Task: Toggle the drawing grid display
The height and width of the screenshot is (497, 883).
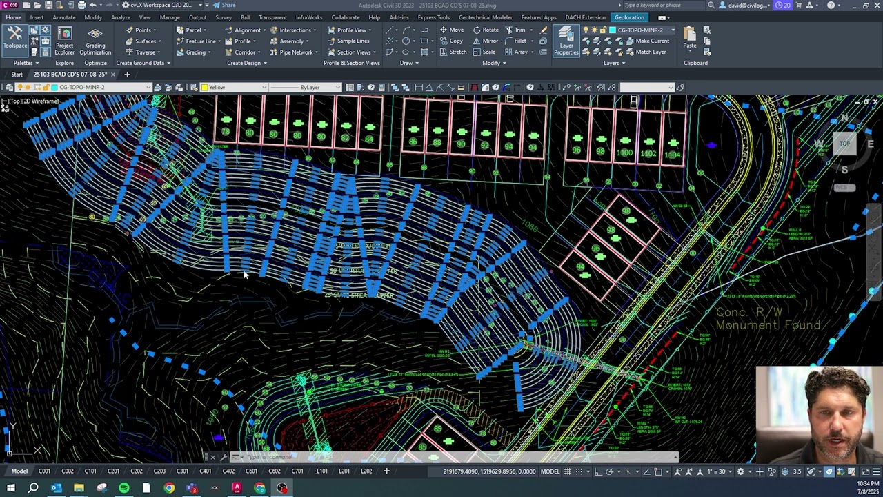Action: (568, 471)
